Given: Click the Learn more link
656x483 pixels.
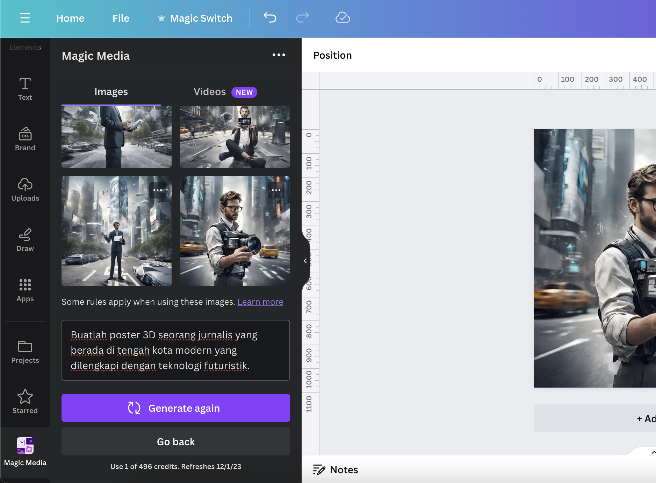Looking at the screenshot, I should point(260,302).
